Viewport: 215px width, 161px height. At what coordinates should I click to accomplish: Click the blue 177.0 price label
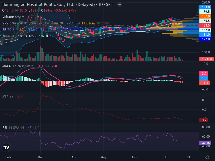(x=205, y=39)
